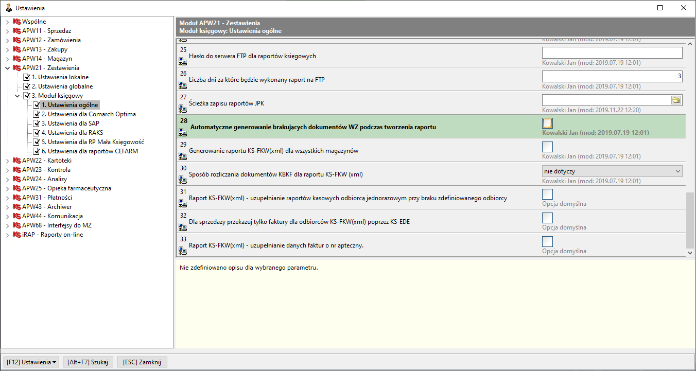Select '2. Ustawienia dla Comarch Optima' tree item

point(89,114)
